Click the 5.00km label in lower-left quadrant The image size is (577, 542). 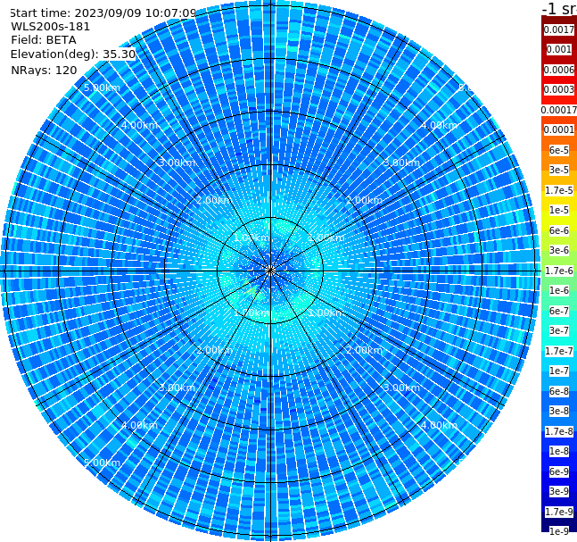(x=102, y=463)
